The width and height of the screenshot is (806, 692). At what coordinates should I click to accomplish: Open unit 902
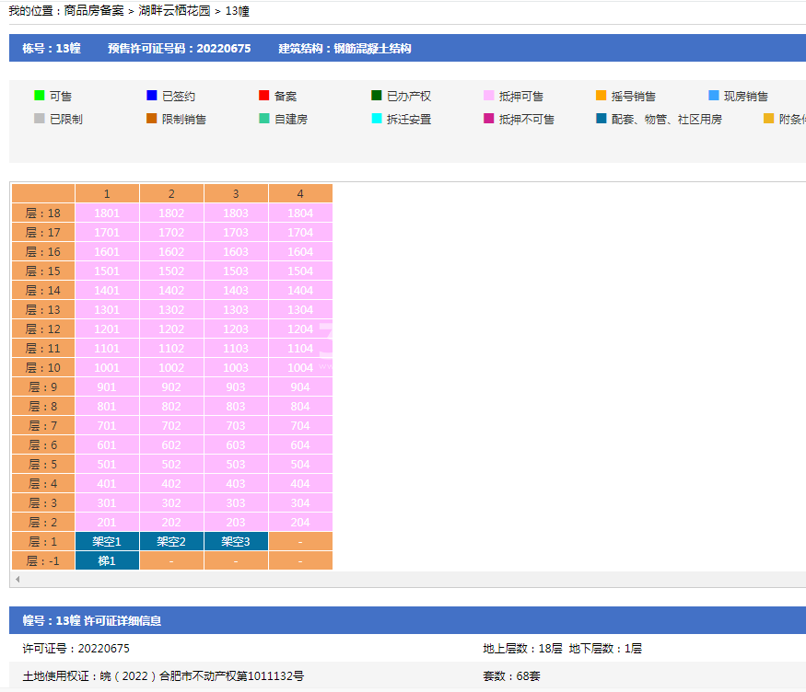click(171, 387)
